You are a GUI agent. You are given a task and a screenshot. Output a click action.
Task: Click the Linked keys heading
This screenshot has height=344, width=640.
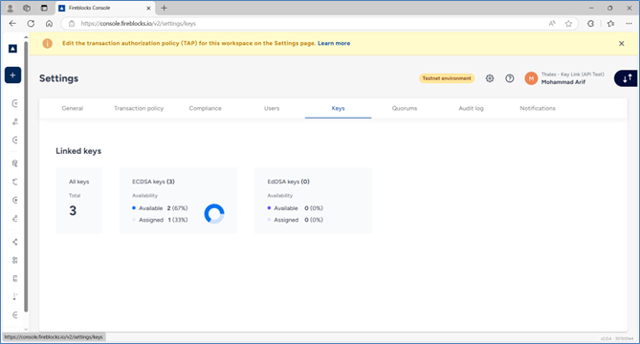pos(78,151)
